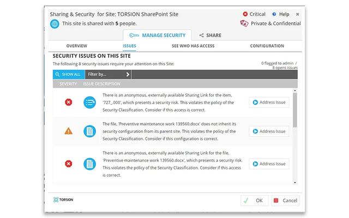Address Issue for the first sharing link

[x=269, y=102]
